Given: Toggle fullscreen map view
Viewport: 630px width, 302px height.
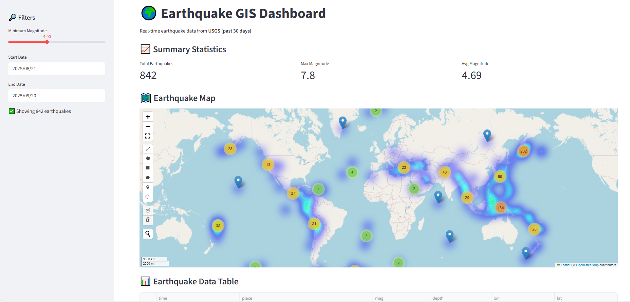Looking at the screenshot, I should pyautogui.click(x=148, y=136).
